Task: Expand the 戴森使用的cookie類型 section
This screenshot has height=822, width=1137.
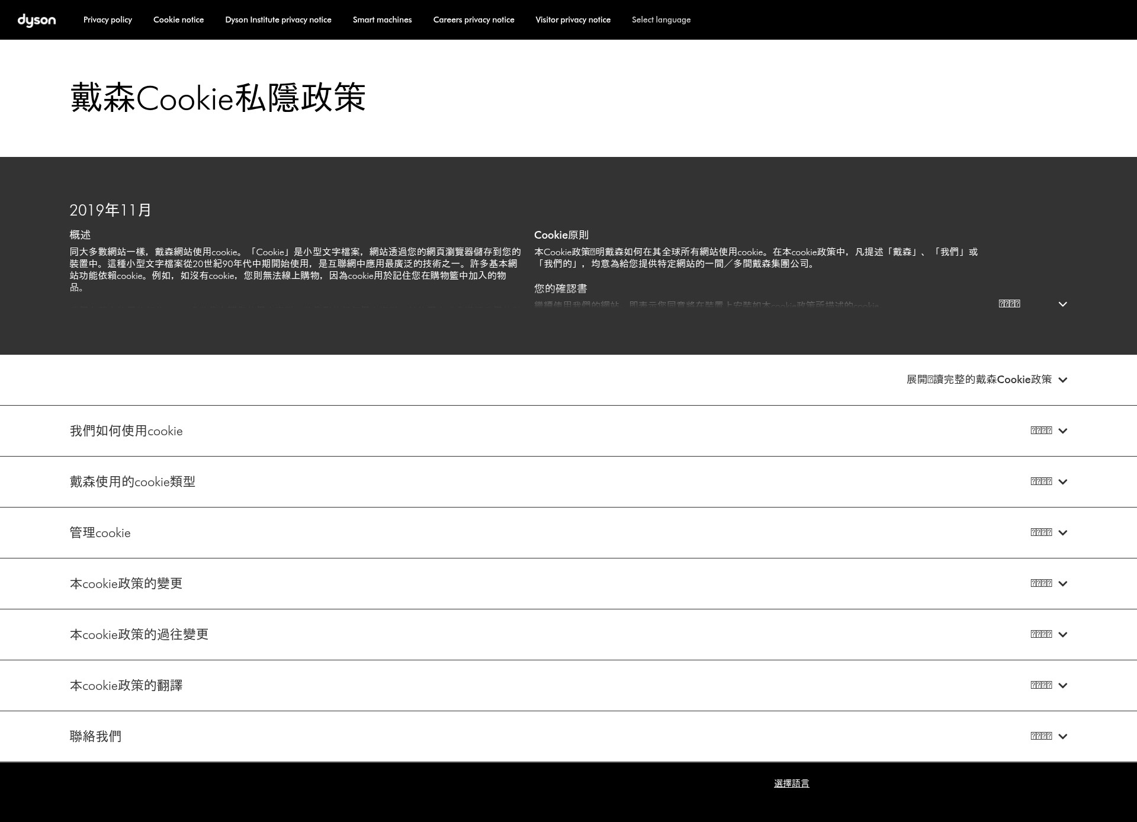Action: tap(568, 481)
